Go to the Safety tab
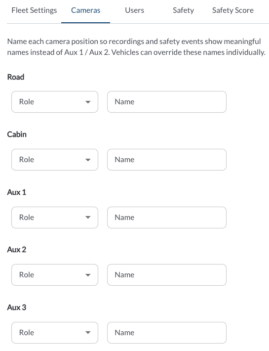 click(184, 10)
